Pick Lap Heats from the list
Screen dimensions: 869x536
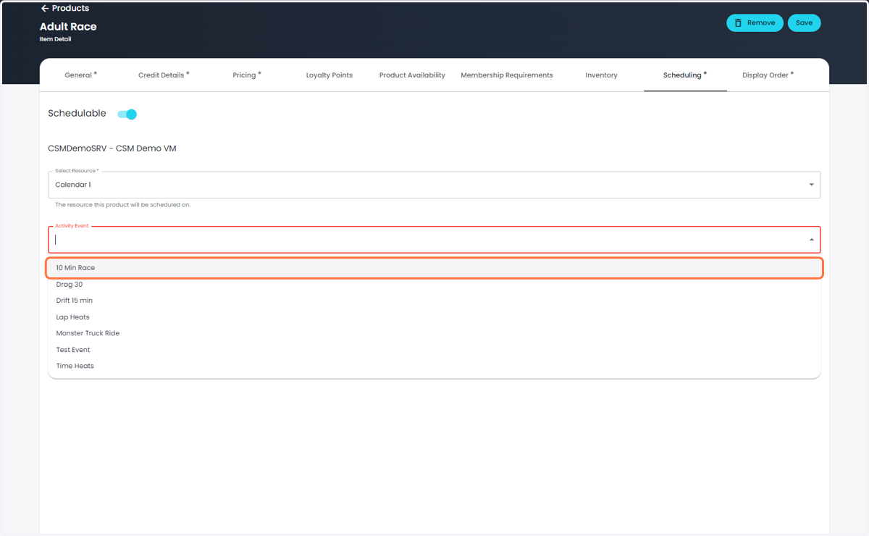point(434,317)
